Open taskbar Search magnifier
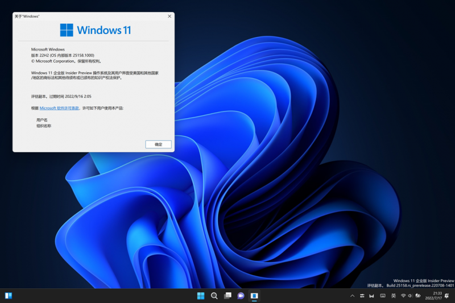 214,296
